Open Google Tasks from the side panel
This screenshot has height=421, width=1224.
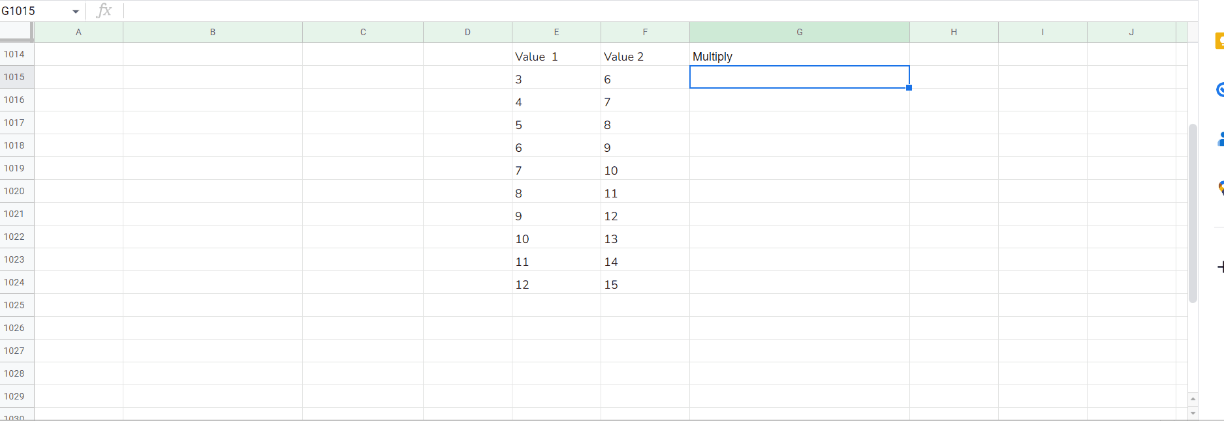point(1219,90)
